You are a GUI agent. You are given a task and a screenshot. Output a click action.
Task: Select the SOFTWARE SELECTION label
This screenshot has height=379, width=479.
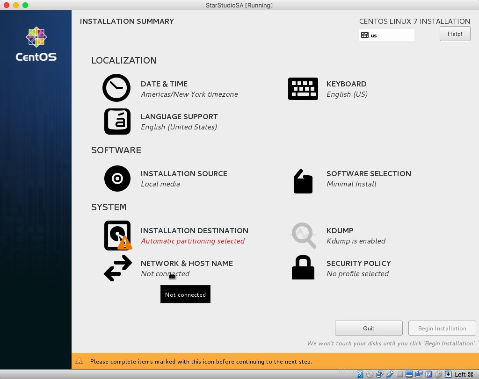click(x=369, y=174)
